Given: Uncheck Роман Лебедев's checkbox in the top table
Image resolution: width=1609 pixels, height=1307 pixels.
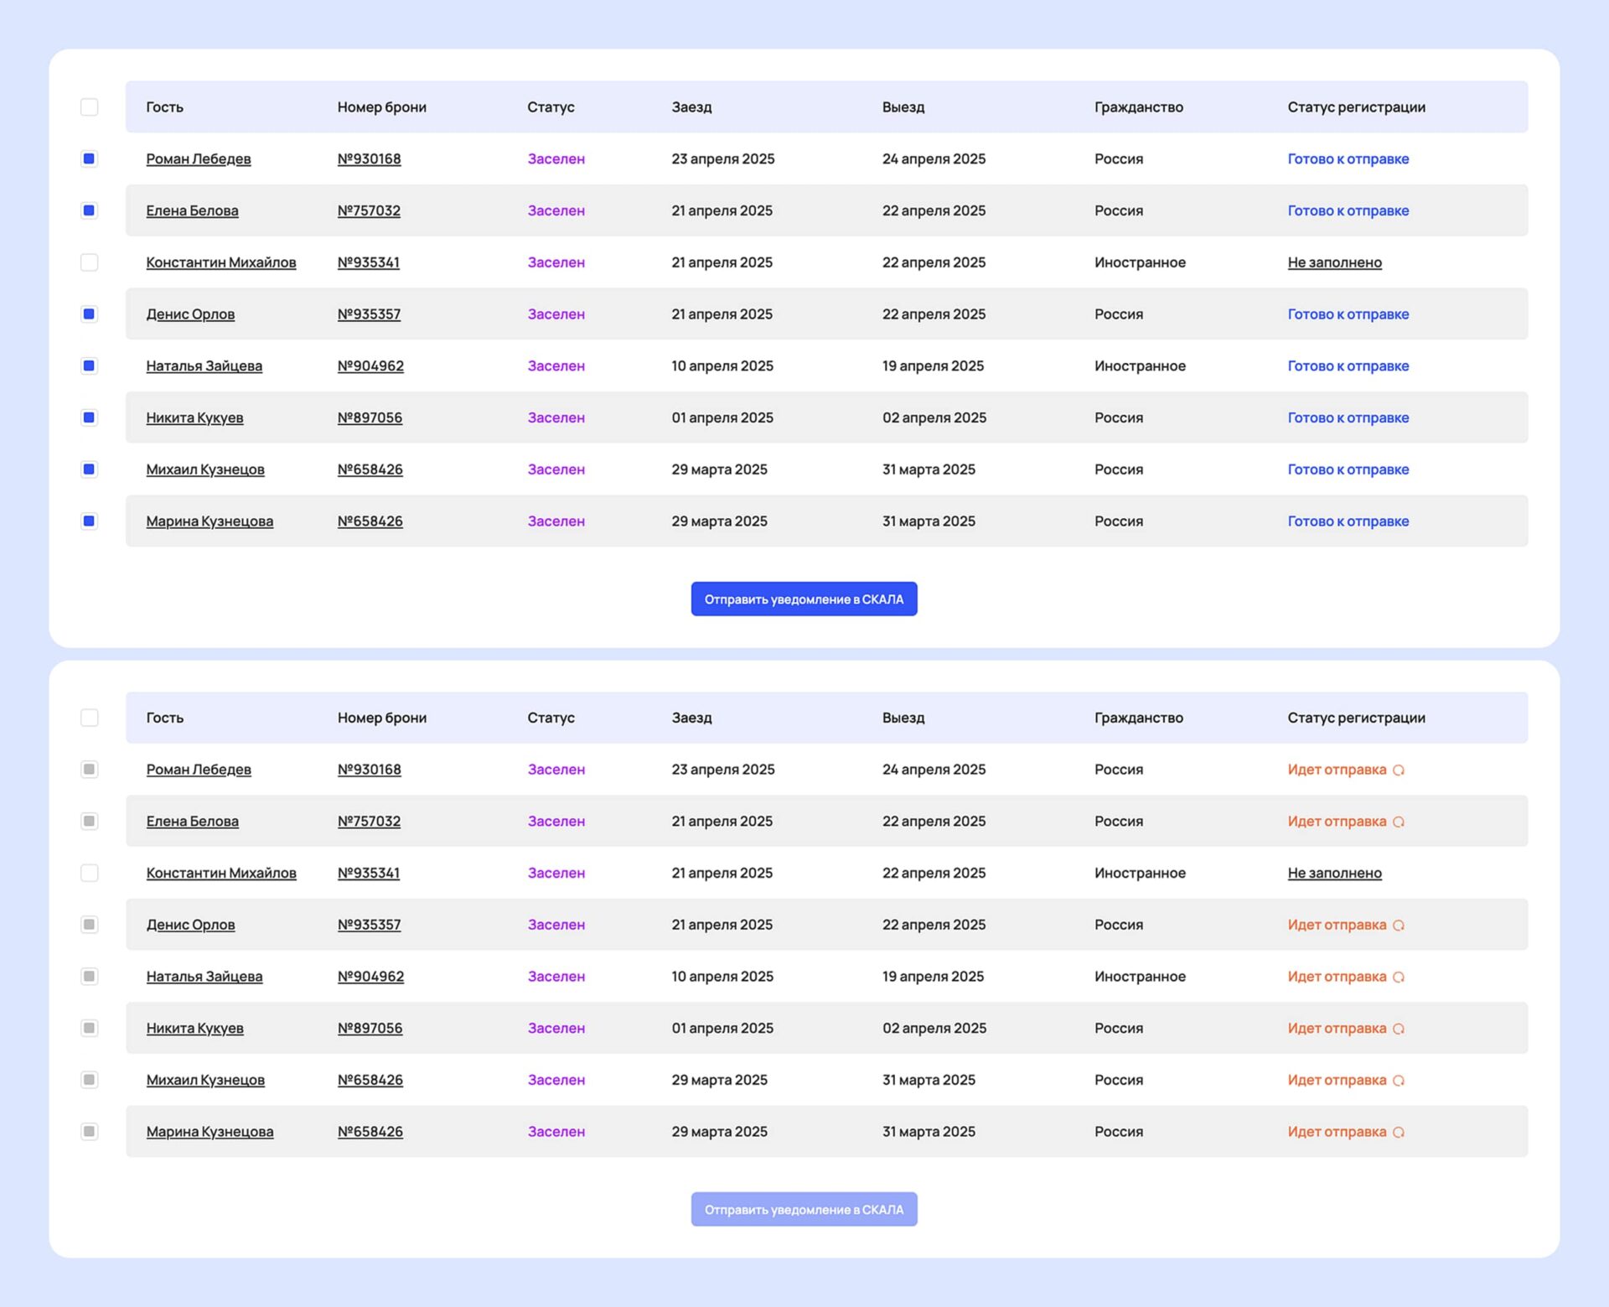Looking at the screenshot, I should click(89, 158).
